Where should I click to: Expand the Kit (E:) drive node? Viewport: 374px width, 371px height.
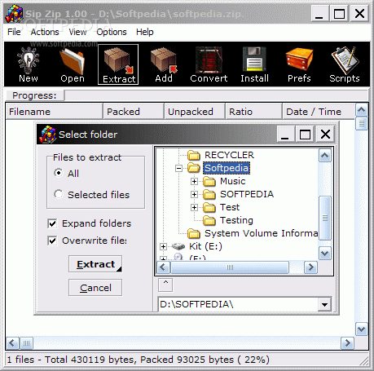[x=163, y=246]
